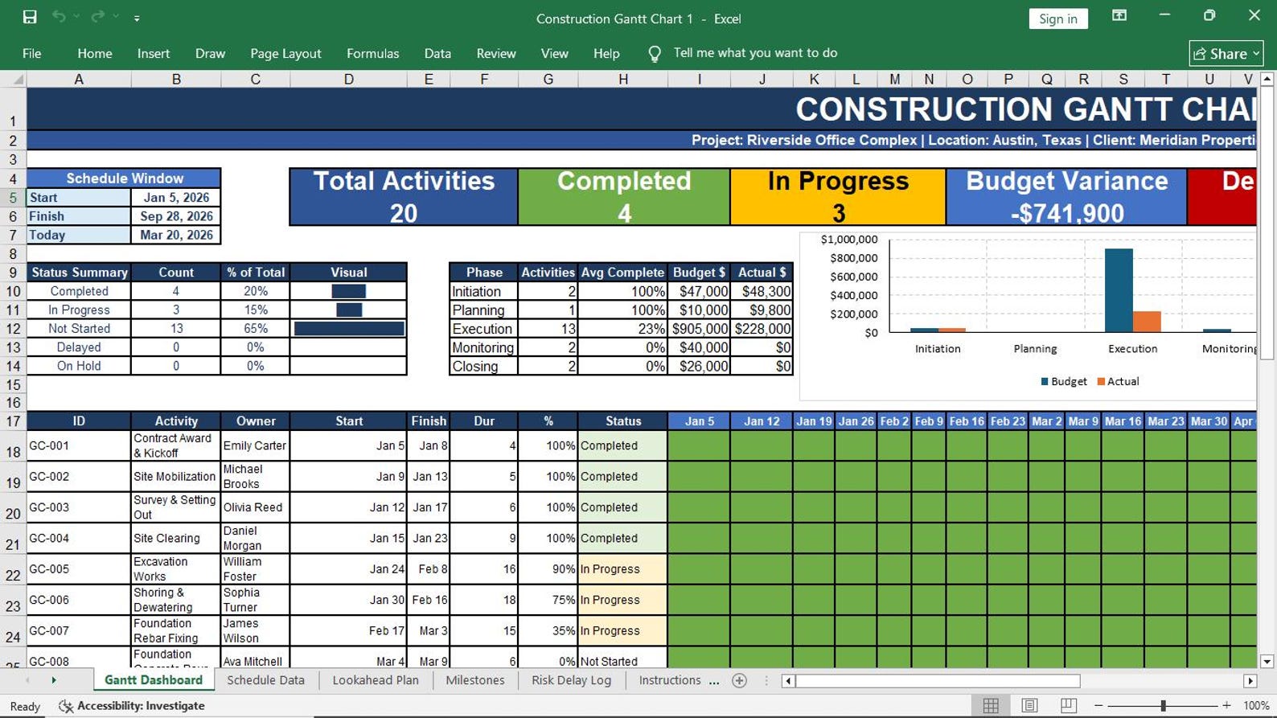Click the Sign in button
This screenshot has height=718, width=1277.
1057,18
